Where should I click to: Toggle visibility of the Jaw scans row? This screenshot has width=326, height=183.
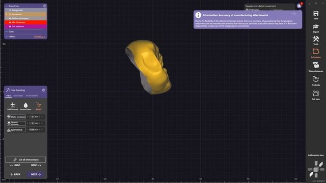pos(10,14)
